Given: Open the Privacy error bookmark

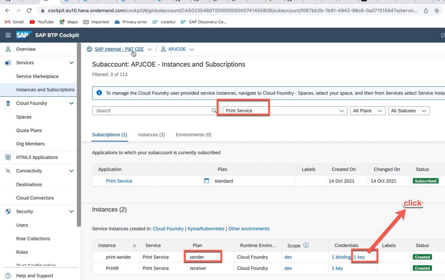Looking at the screenshot, I should [130, 22].
